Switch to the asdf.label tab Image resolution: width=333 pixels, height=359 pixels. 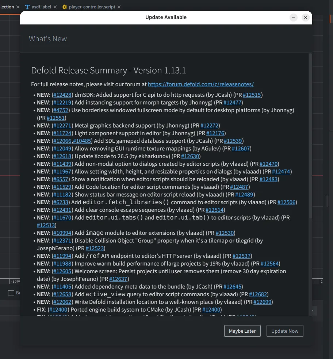click(x=41, y=7)
